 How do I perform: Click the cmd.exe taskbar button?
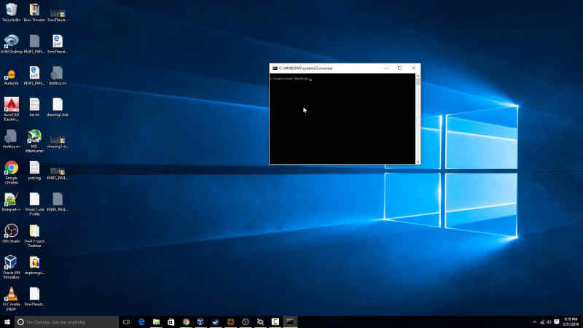290,322
